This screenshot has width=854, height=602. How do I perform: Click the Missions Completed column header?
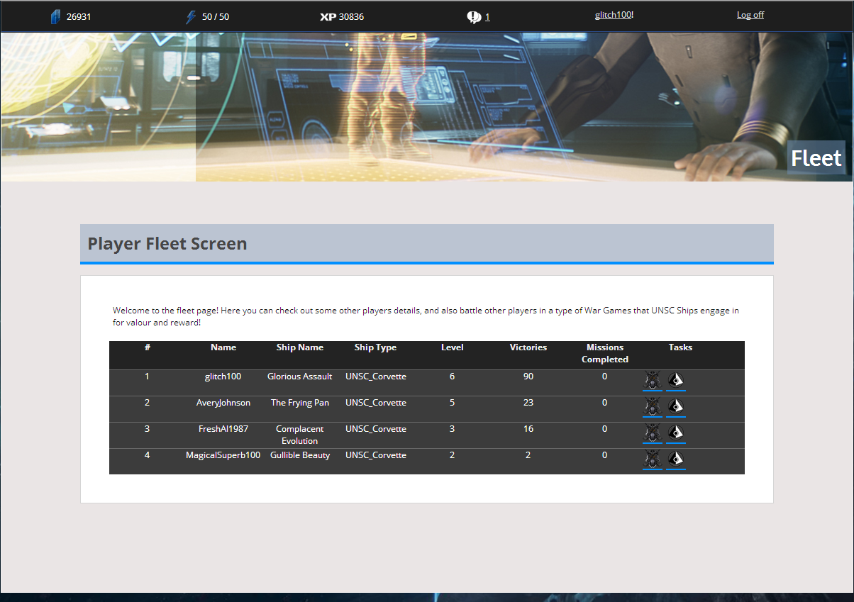(605, 353)
